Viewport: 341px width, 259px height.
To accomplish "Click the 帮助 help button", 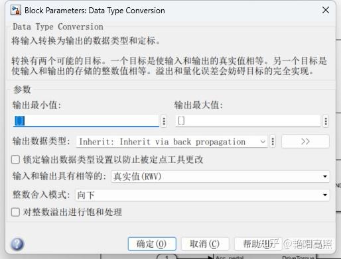I will pos(258,244).
